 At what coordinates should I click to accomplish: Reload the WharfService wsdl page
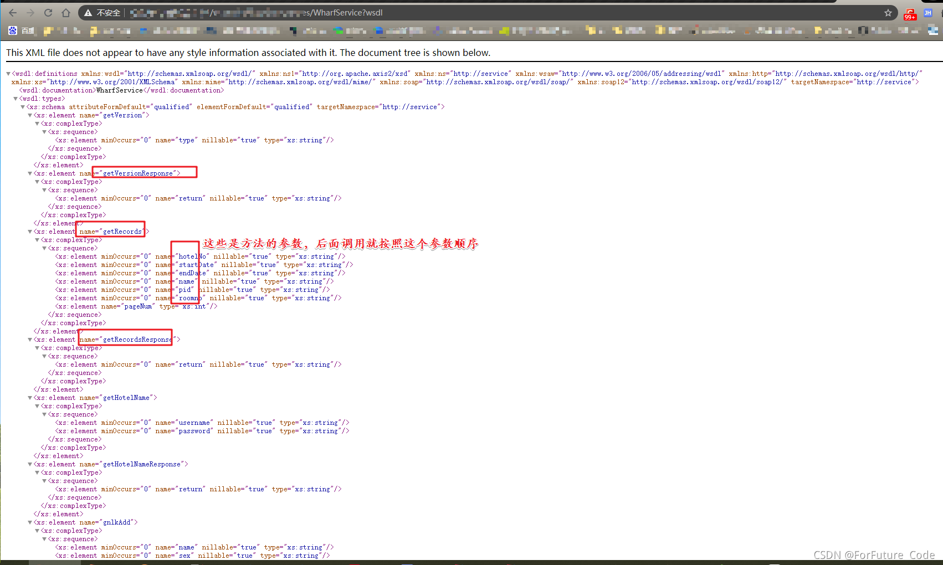pyautogui.click(x=48, y=12)
